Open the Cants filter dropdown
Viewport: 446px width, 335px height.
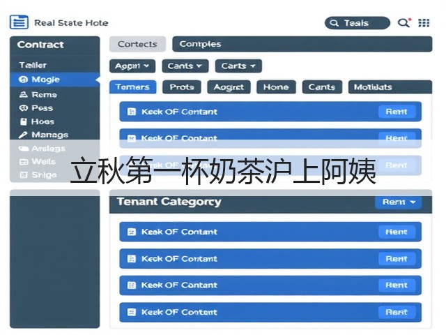point(185,66)
